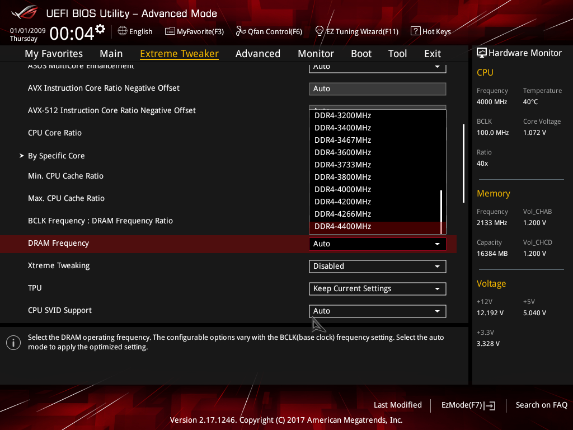Open Xtreme Tweaking Disabled dropdown

pos(378,266)
